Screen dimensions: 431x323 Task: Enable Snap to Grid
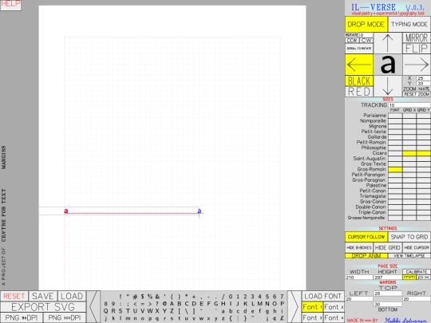pyautogui.click(x=409, y=237)
